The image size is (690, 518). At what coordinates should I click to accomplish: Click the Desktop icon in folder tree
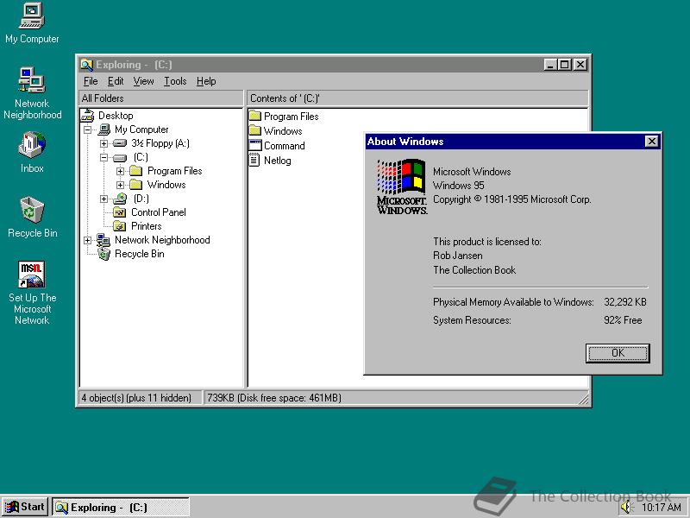click(x=88, y=116)
